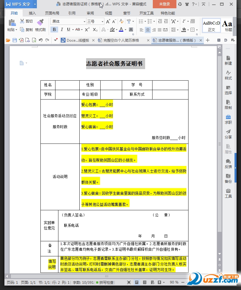241x290 pixels.
Task: Click the decrease indent icon
Action: point(160,21)
